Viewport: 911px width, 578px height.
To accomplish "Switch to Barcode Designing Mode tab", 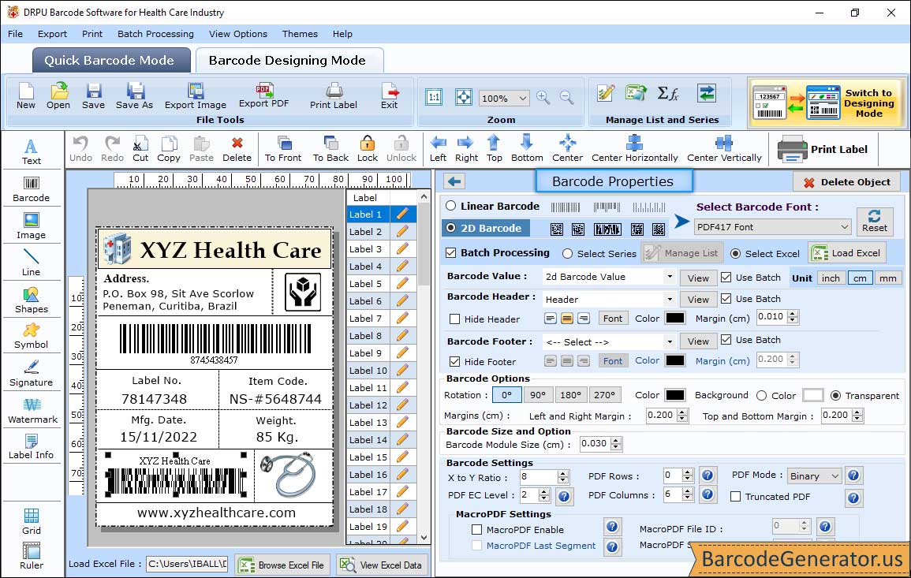I will (x=287, y=61).
